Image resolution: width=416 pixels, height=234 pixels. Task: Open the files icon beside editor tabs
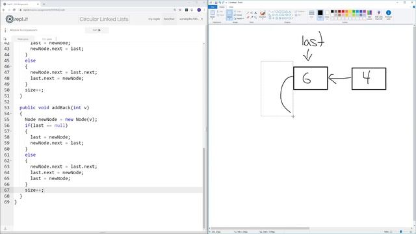point(5,39)
